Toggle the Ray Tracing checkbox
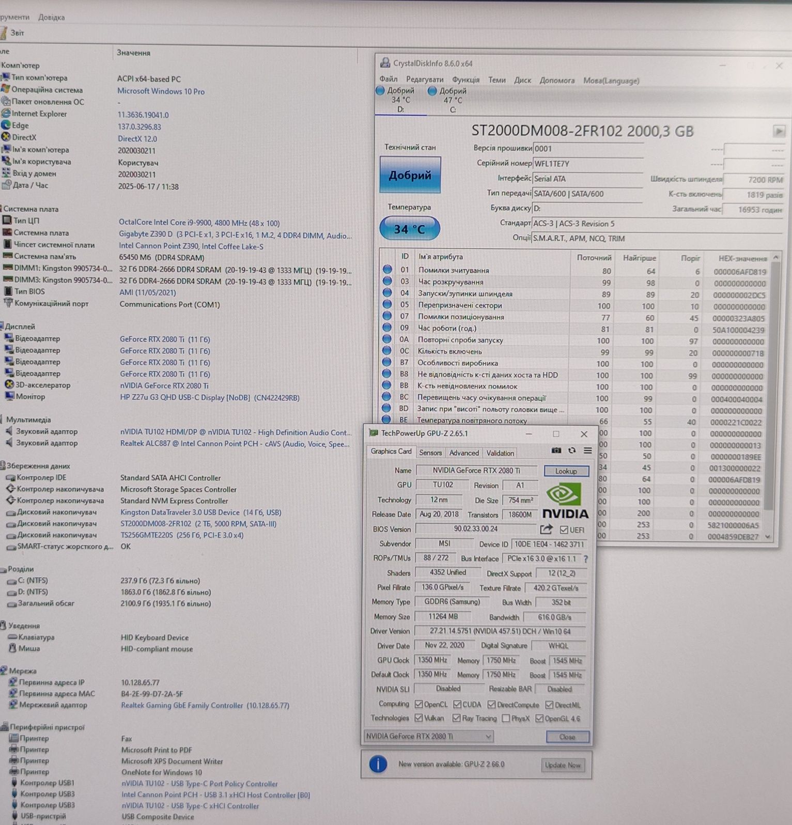This screenshot has height=825, width=792. pos(456,718)
